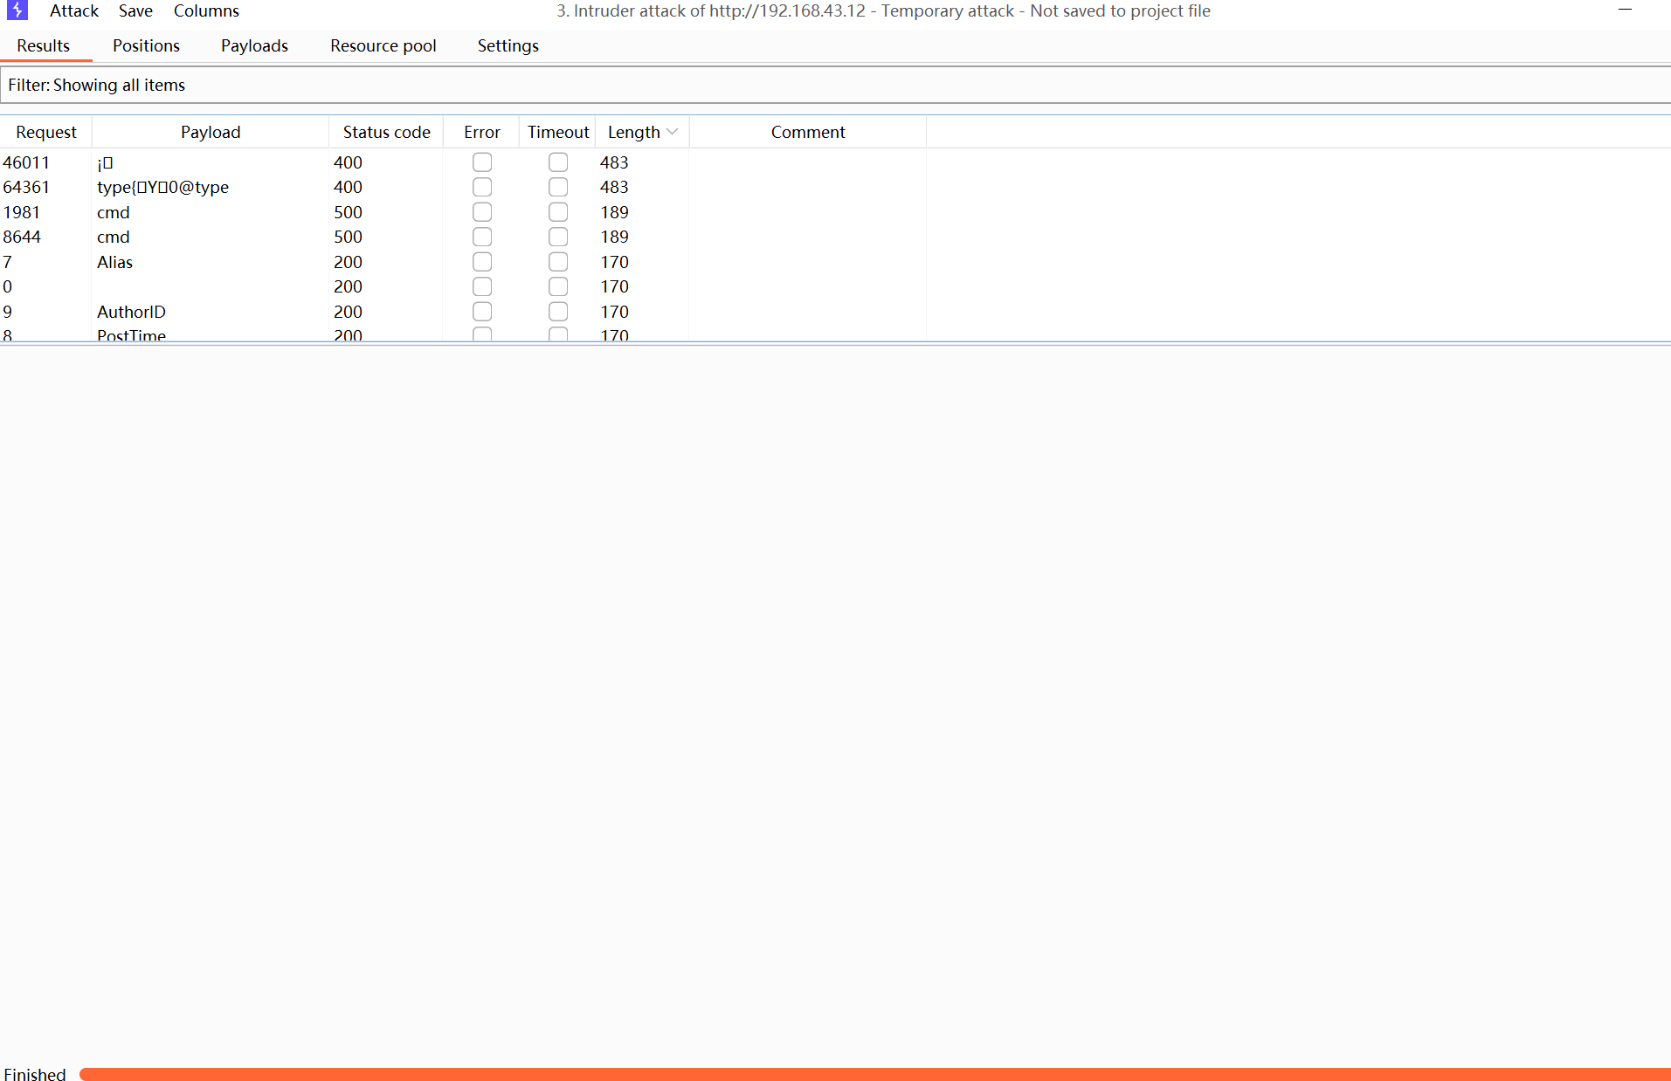Click the Finished status label
This screenshot has height=1081, width=1671.
click(x=35, y=1074)
